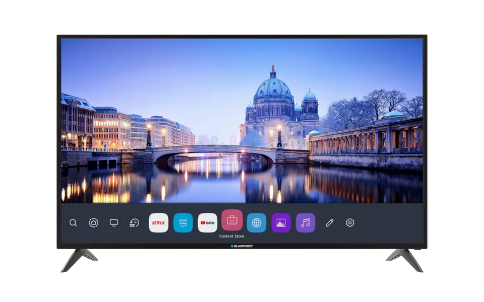This screenshot has width=484, height=302.
Task: Open the Web Browser globe app
Action: pos(257,223)
